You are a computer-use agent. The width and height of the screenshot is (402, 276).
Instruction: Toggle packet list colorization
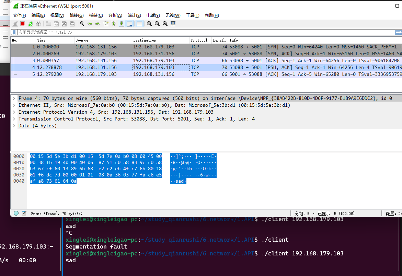pos(139,24)
